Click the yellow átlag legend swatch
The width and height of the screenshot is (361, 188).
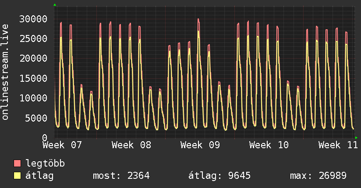[17, 176]
